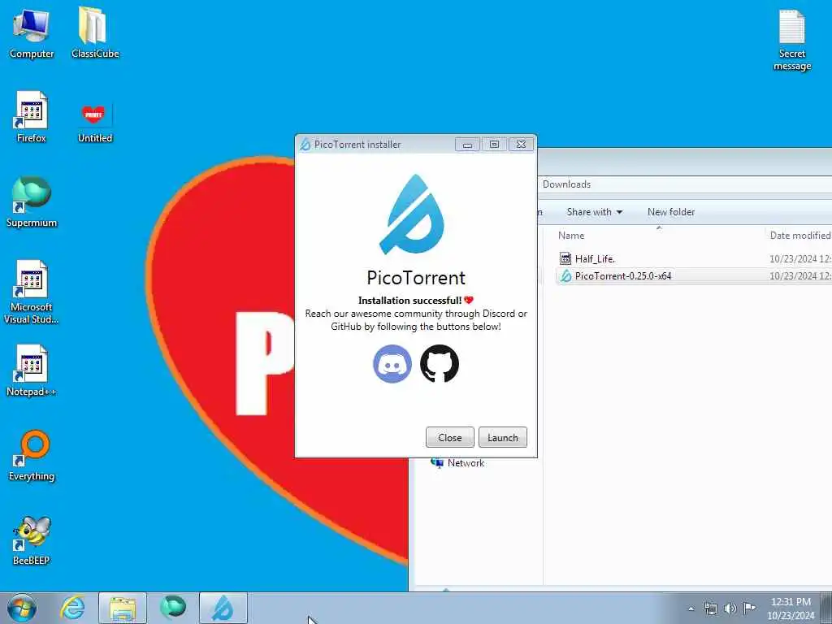Close installer with the title bar X
Viewport: 832px width, 624px height.
pos(521,145)
